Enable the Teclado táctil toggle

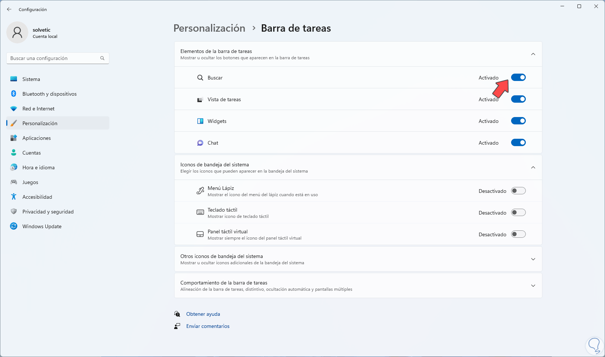tap(518, 212)
